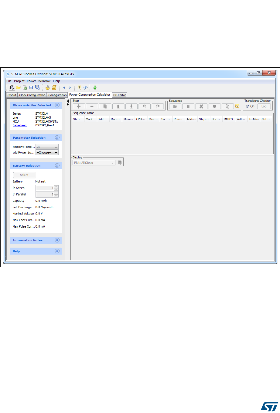Click the Sequence import/copy icon button

click(228, 107)
